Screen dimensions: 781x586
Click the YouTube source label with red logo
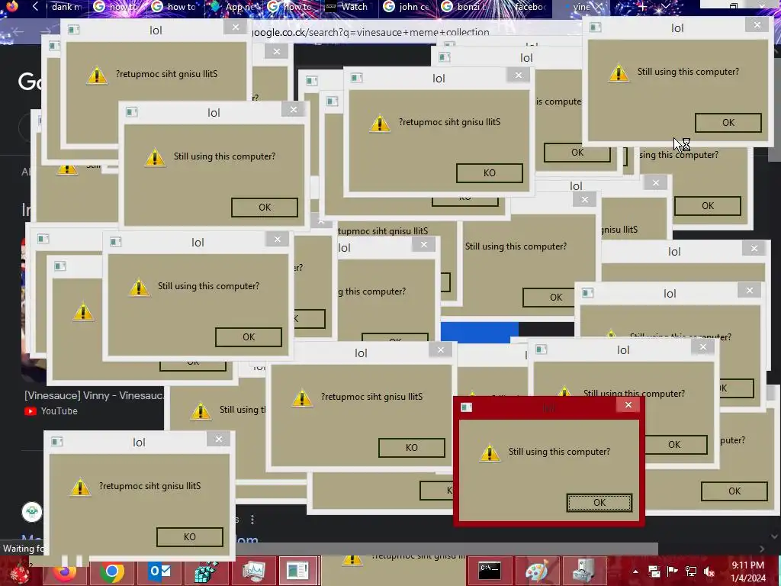point(51,411)
